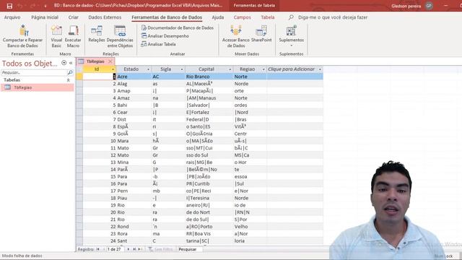Open the Sigla column filter dropdown
The image size is (462, 260).
[182, 69]
